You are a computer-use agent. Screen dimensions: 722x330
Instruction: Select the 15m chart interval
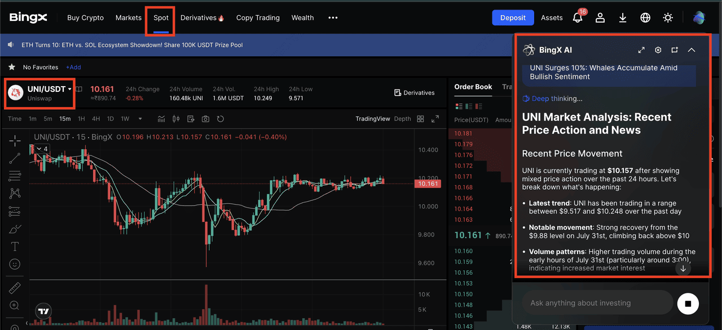click(x=65, y=119)
